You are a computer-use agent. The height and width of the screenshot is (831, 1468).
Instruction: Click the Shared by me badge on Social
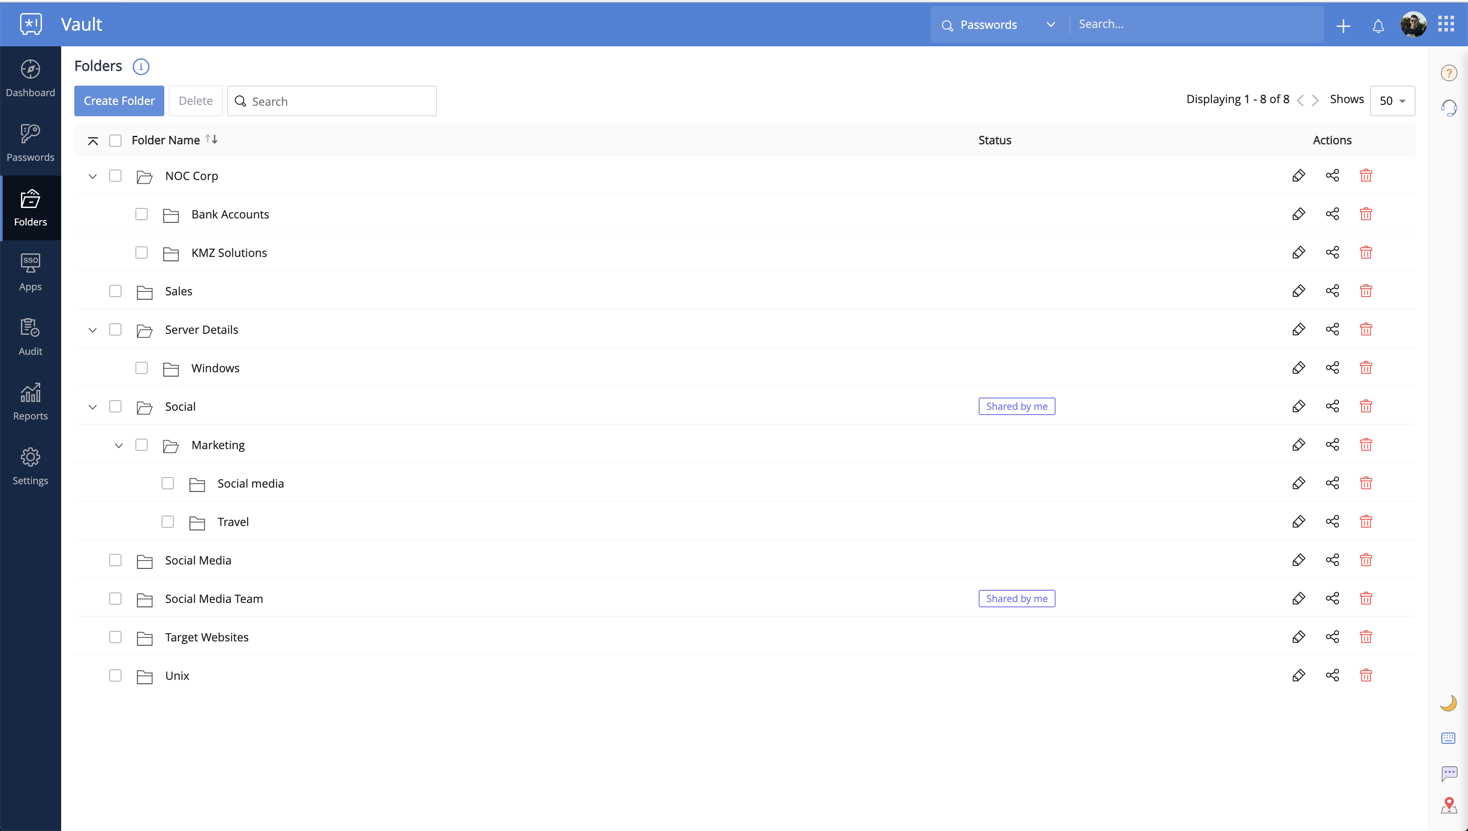point(1017,406)
